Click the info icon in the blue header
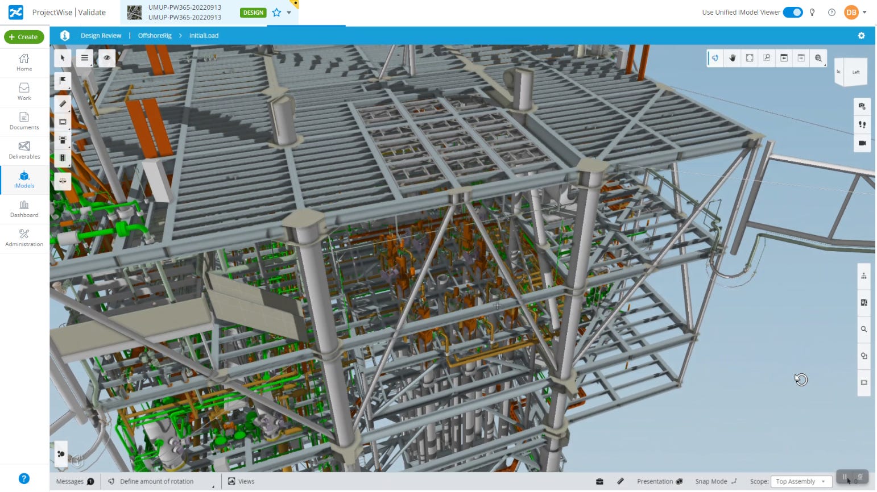The height and width of the screenshot is (492, 877). pyautogui.click(x=65, y=35)
